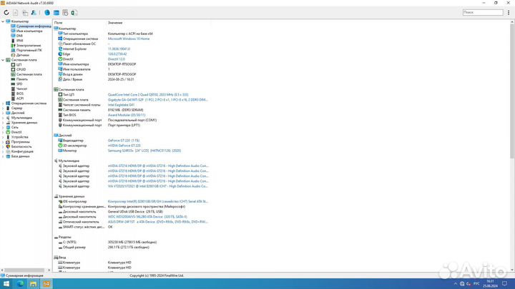Click the AIDA64 taskbar button
The height and width of the screenshot is (289, 515).
46,284
